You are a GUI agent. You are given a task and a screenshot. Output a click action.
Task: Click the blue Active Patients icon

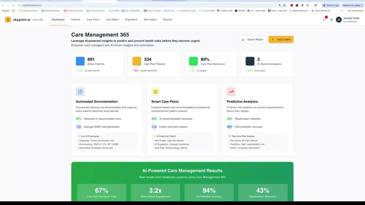tap(80, 61)
